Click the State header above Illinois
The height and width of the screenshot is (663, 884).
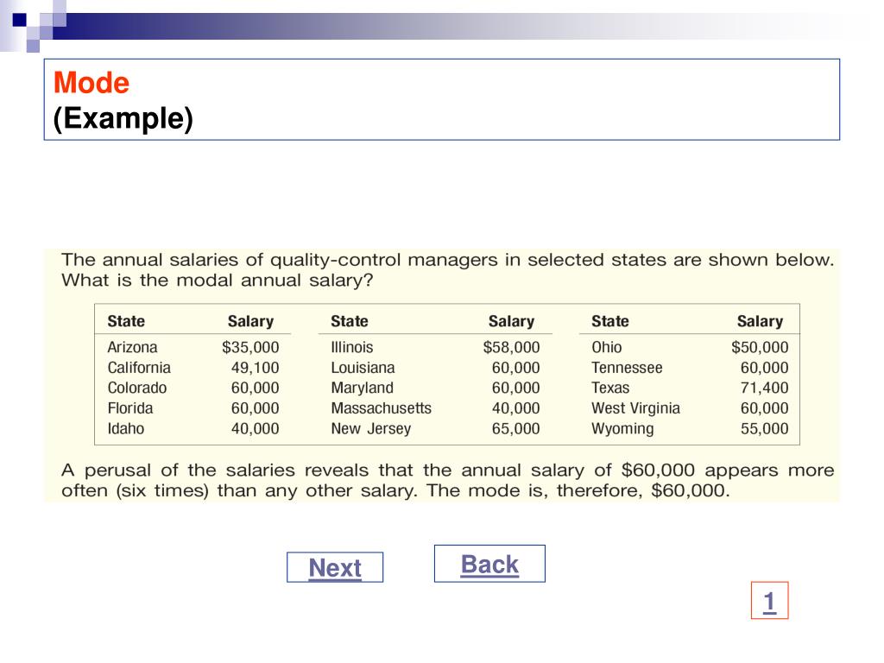point(350,321)
